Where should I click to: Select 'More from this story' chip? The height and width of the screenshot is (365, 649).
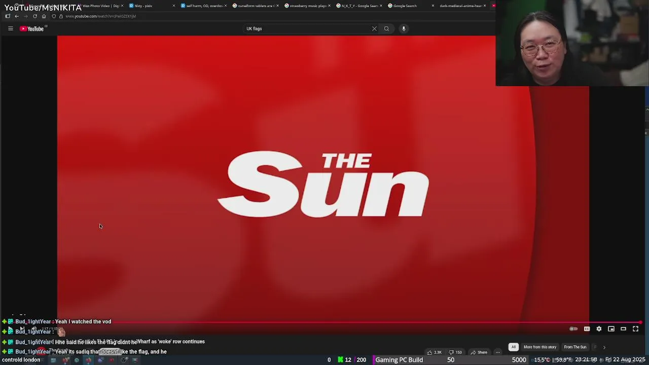point(540,347)
